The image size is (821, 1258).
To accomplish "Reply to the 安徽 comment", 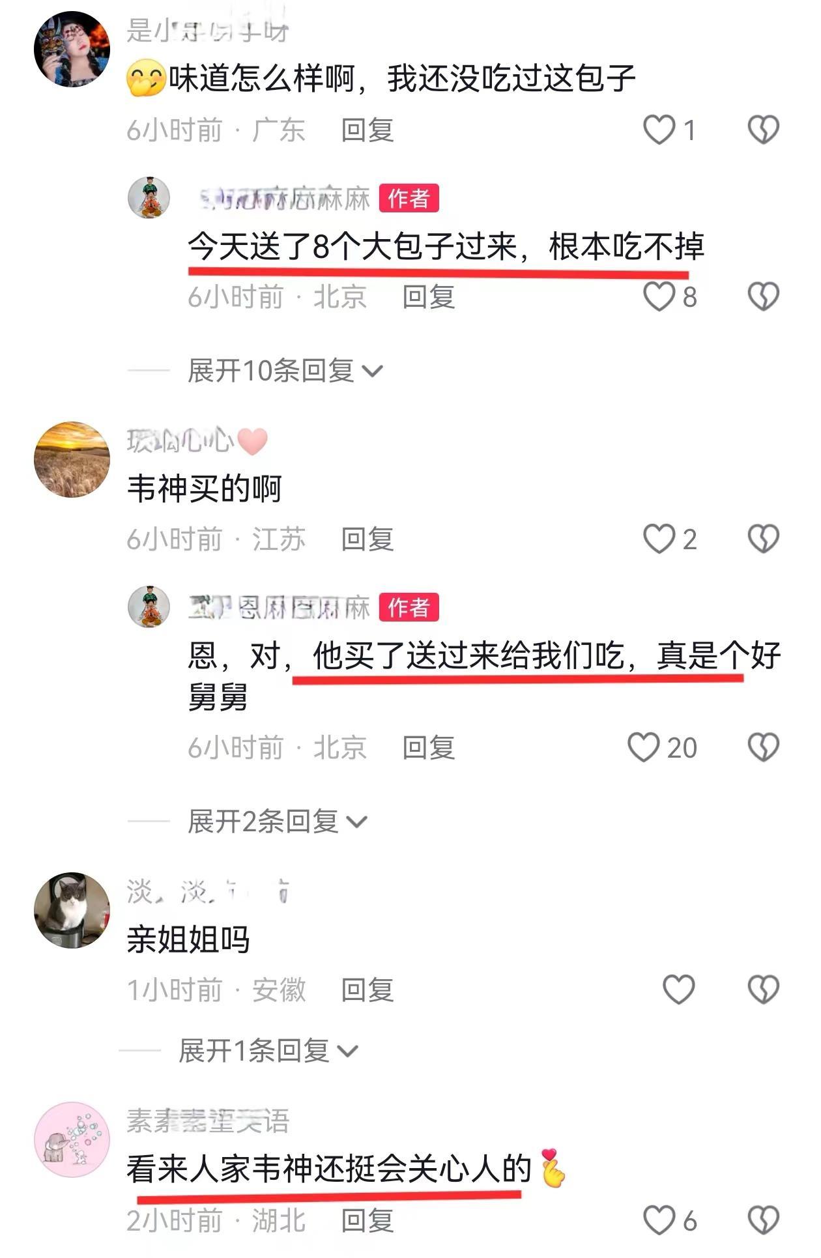I will tap(367, 990).
